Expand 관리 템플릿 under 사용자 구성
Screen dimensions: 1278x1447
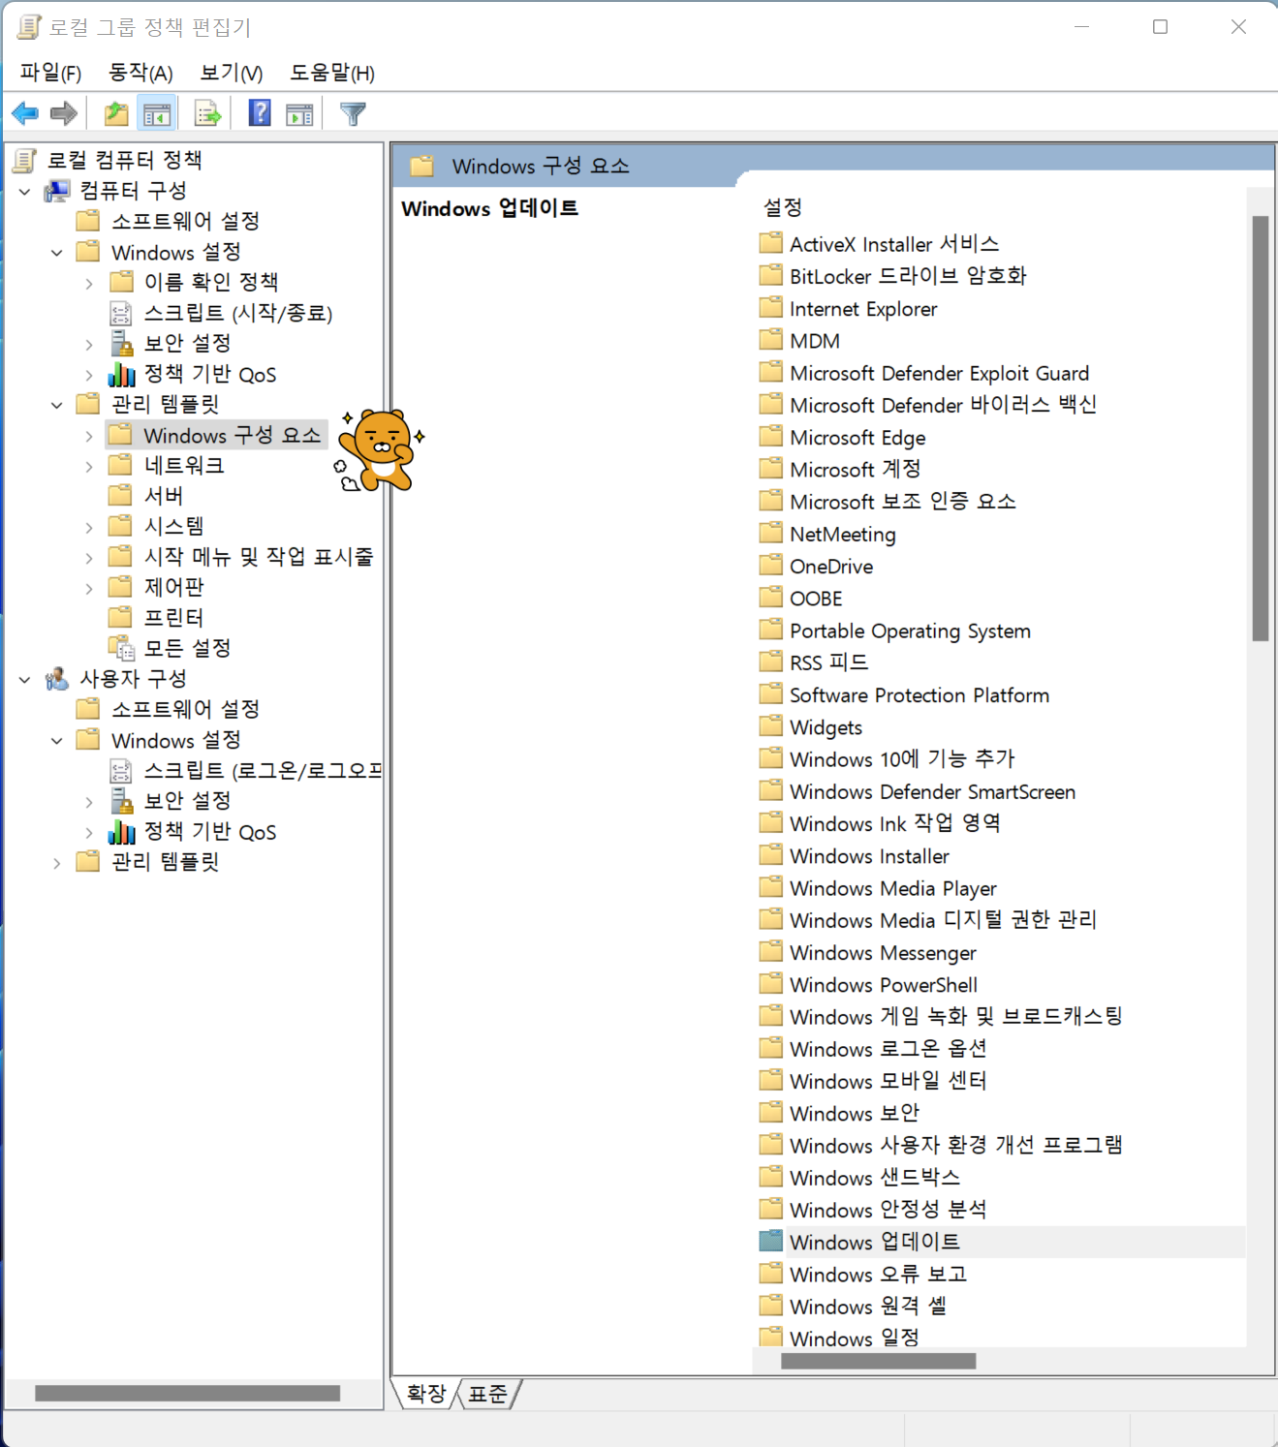(57, 863)
